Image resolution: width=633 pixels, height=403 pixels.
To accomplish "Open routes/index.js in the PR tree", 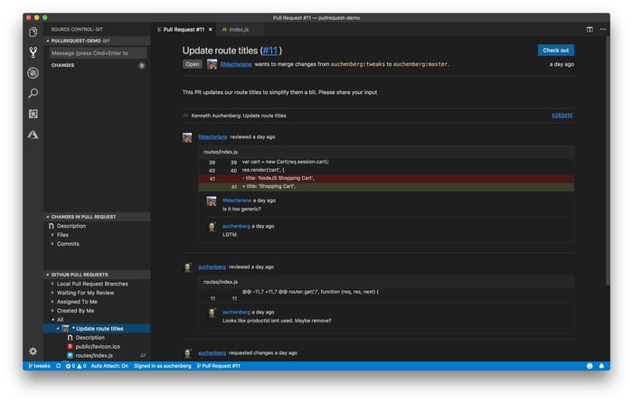I will pos(94,355).
